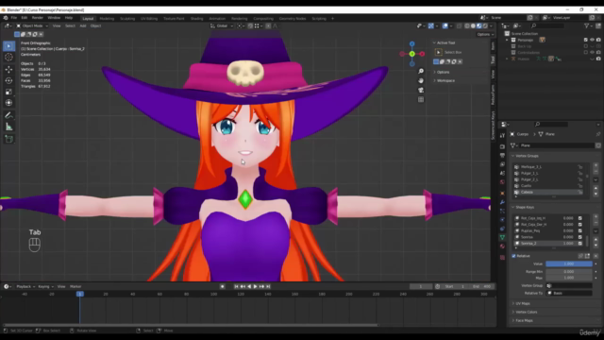Click the outliner filter funnel icon
The width and height of the screenshot is (604, 340).
587,25
